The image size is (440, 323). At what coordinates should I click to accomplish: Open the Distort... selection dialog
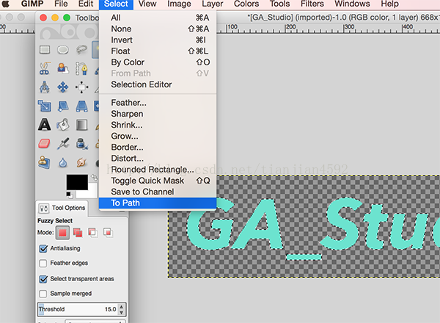coord(158,159)
